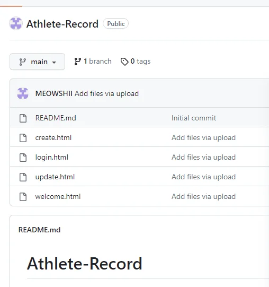Click the branch icon beside 1 branch
269x287 pixels.
point(77,62)
